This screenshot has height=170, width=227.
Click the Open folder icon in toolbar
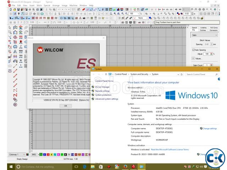pos(15,10)
